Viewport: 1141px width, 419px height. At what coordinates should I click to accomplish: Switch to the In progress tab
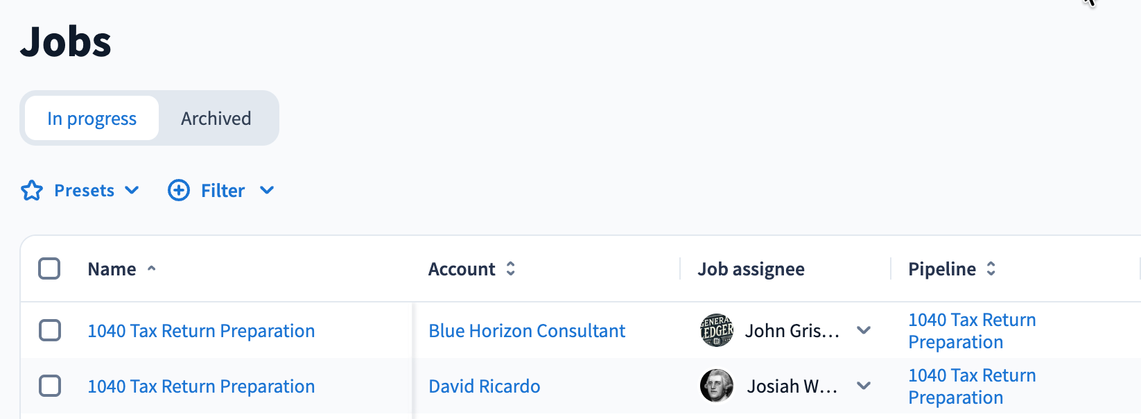point(92,119)
